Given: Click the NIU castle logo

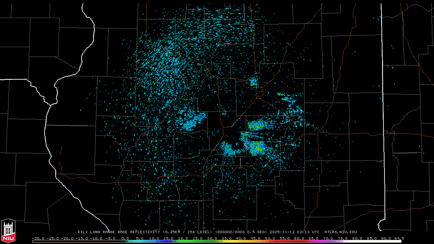Looking at the screenshot, I should (x=8, y=231).
